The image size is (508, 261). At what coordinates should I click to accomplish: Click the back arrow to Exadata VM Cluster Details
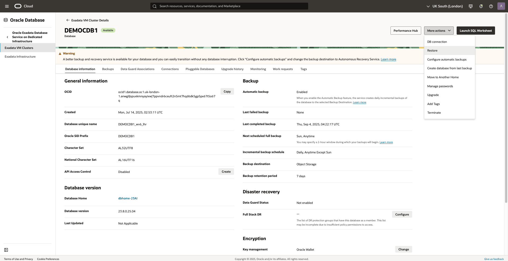point(68,20)
